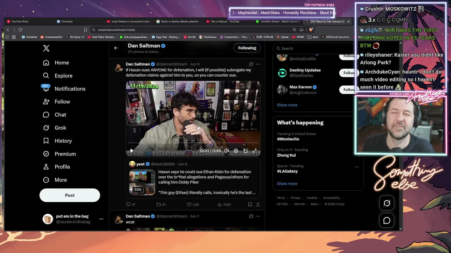The height and width of the screenshot is (253, 451).
Task: Follow Destiny Updates
Action: pyautogui.click(x=349, y=73)
